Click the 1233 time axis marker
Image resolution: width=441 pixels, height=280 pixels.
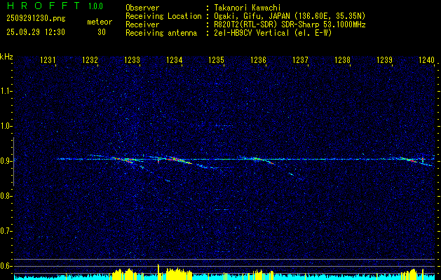[133, 60]
